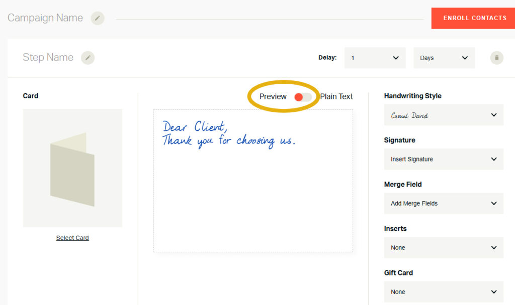
Task: Click inside the handwritten message area
Action: point(253,191)
